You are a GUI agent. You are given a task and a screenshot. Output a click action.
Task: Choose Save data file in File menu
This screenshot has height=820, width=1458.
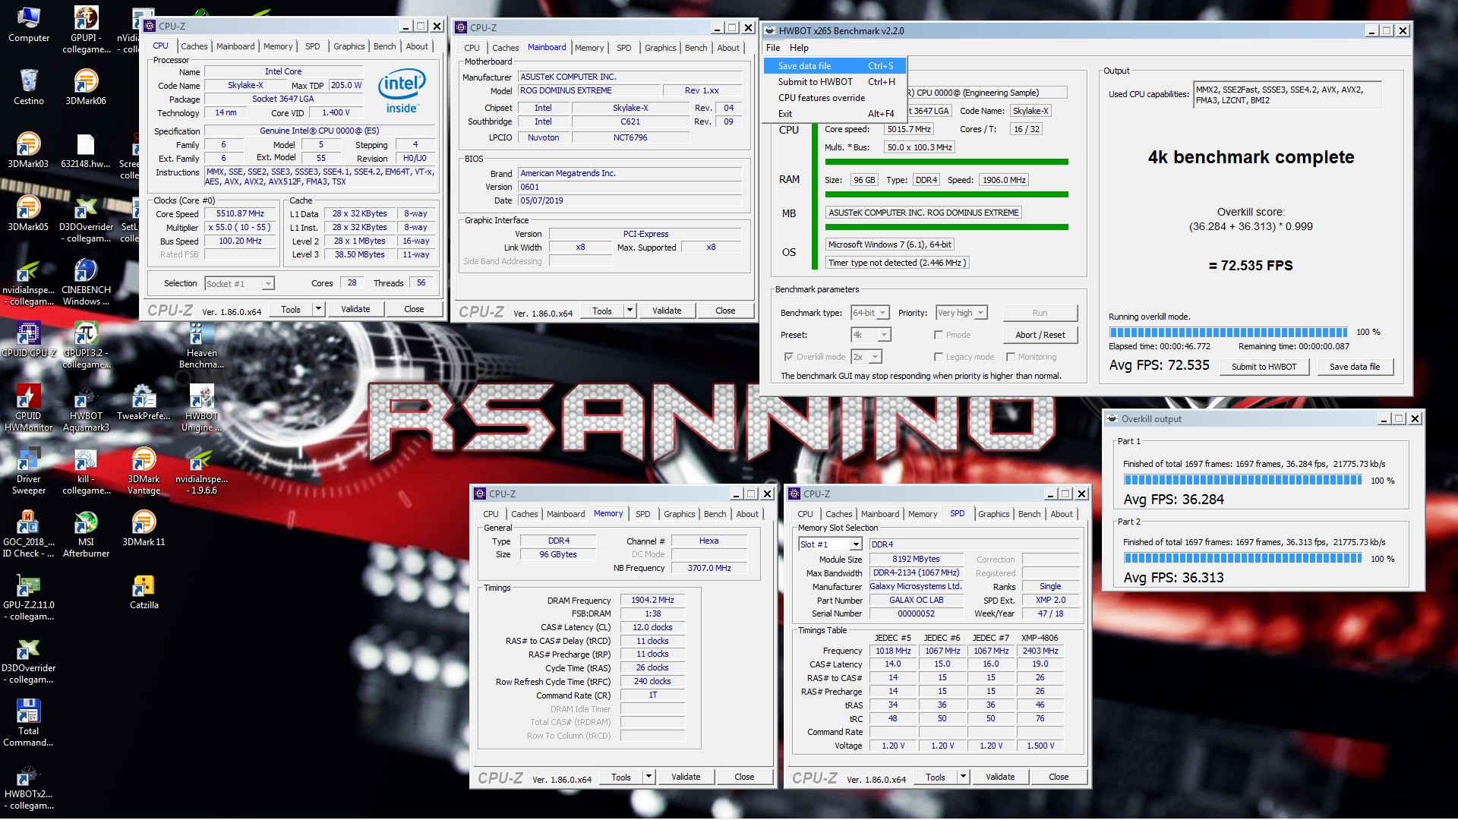click(835, 66)
